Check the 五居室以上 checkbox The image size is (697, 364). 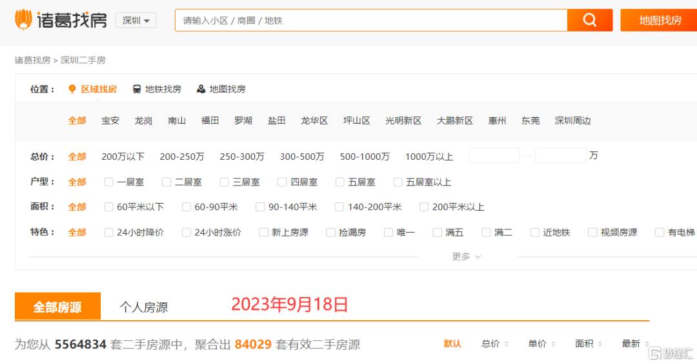(398, 182)
